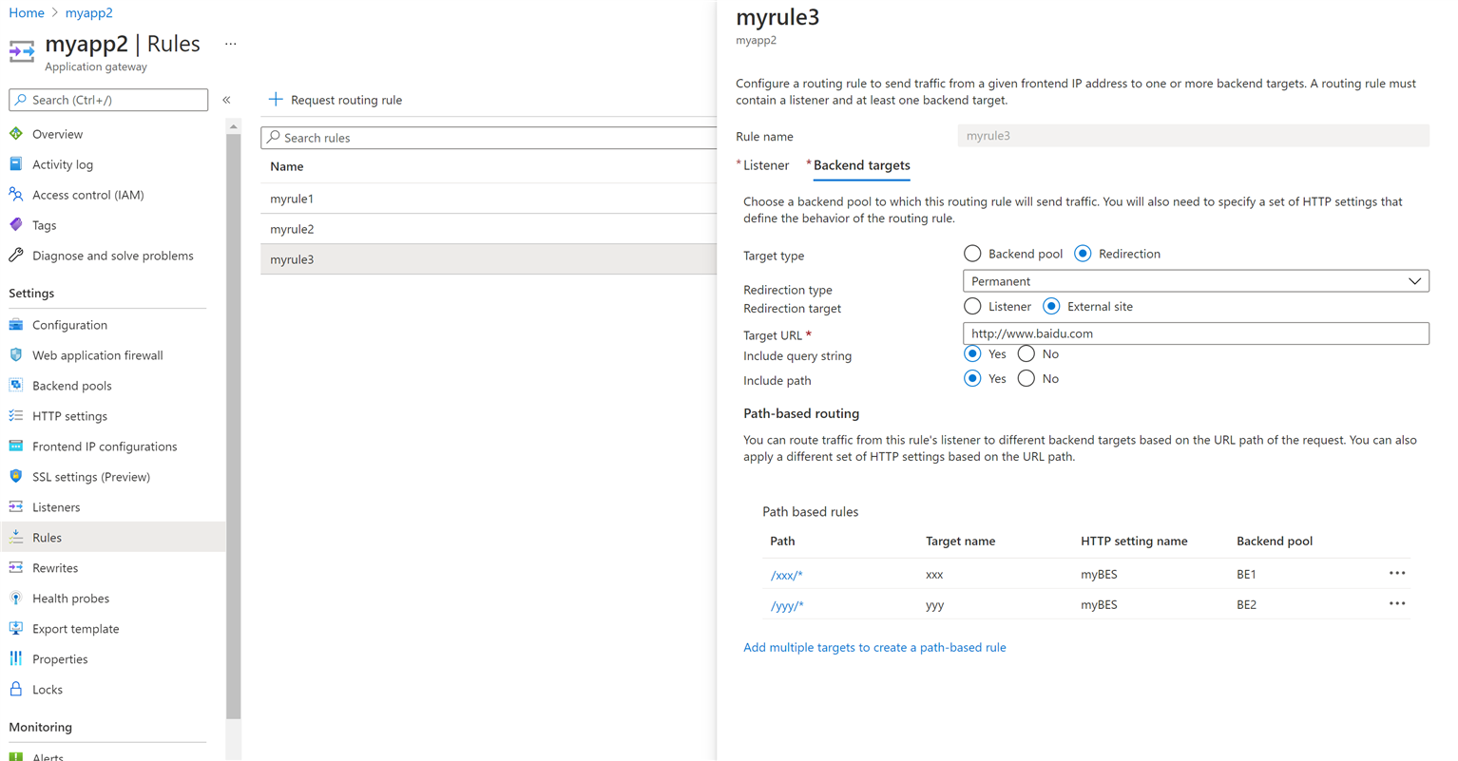Click the SSL settings shield icon
Screen dimensions: 1458x761
[x=16, y=477]
